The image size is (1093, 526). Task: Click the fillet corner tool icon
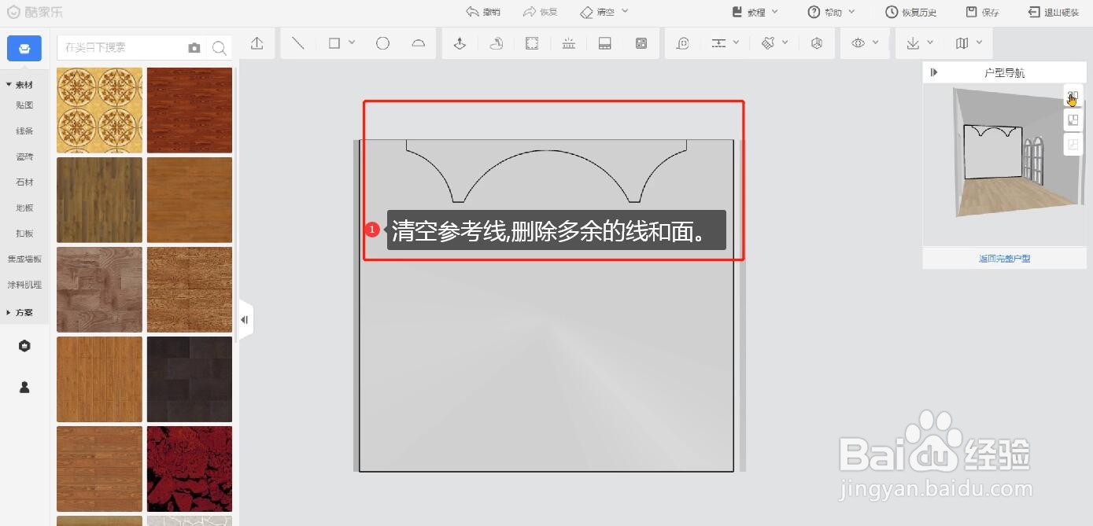pyautogui.click(x=683, y=43)
